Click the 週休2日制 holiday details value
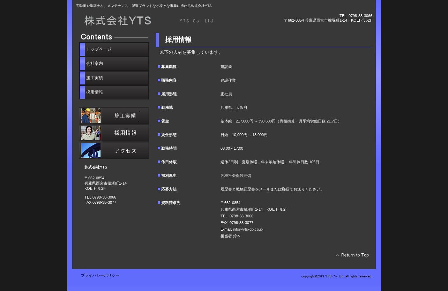Image resolution: width=448 pixels, height=291 pixels. [270, 162]
